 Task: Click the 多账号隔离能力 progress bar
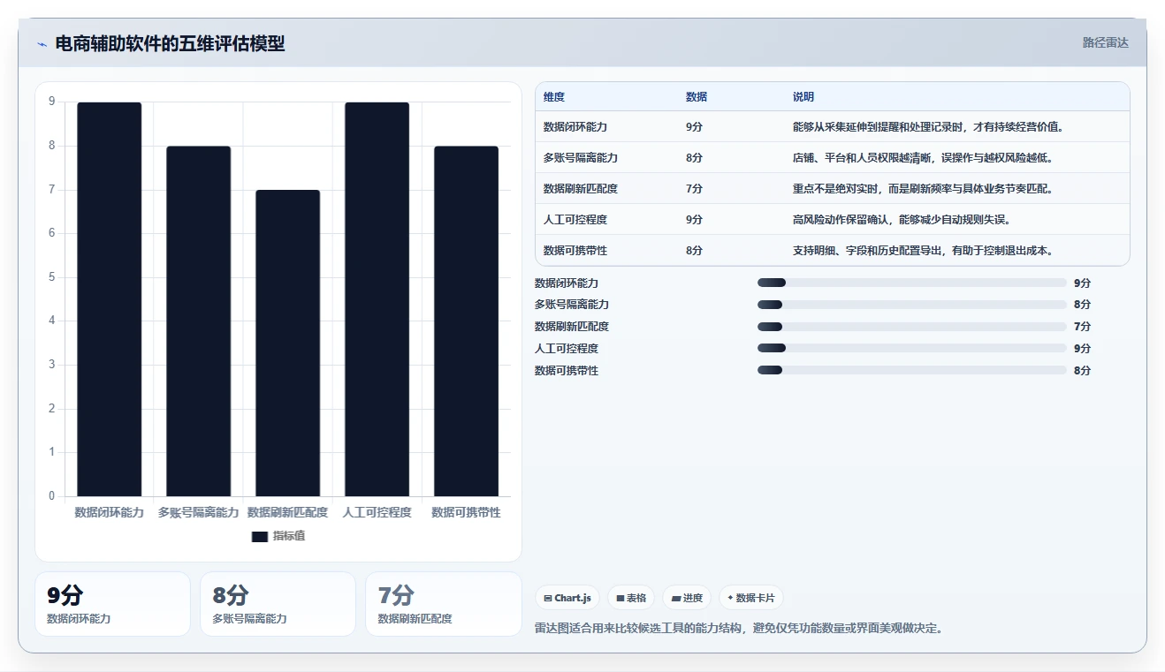click(x=912, y=305)
